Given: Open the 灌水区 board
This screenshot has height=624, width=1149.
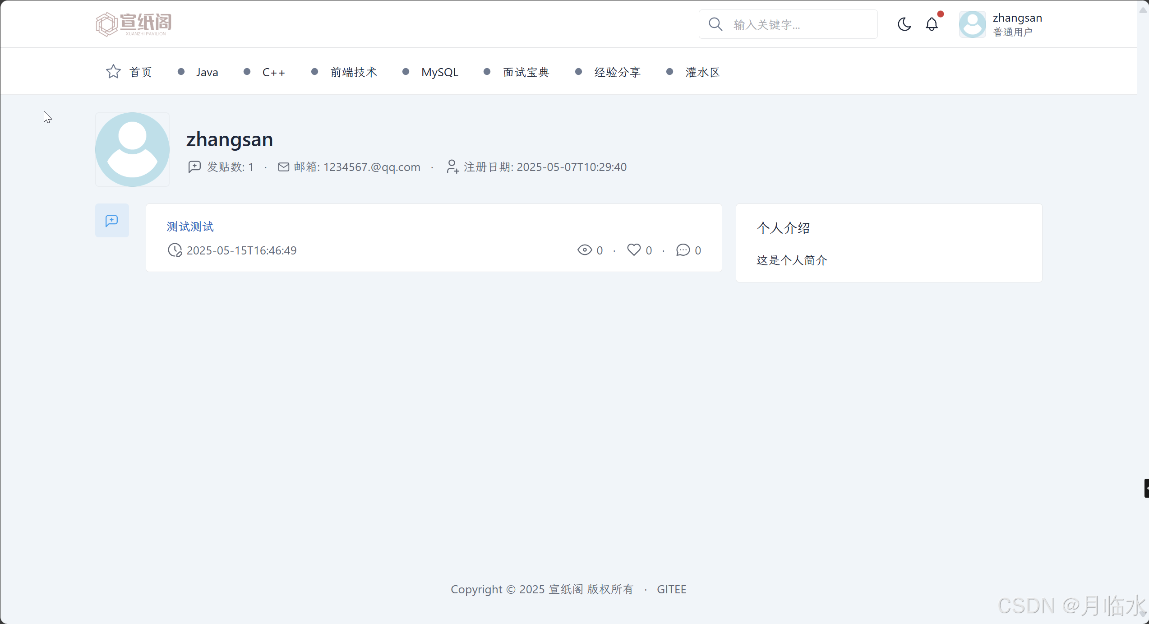Looking at the screenshot, I should [702, 72].
